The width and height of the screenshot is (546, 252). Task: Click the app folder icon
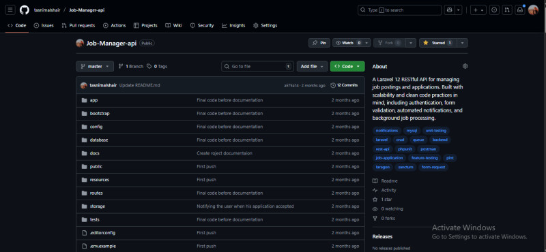pos(84,100)
